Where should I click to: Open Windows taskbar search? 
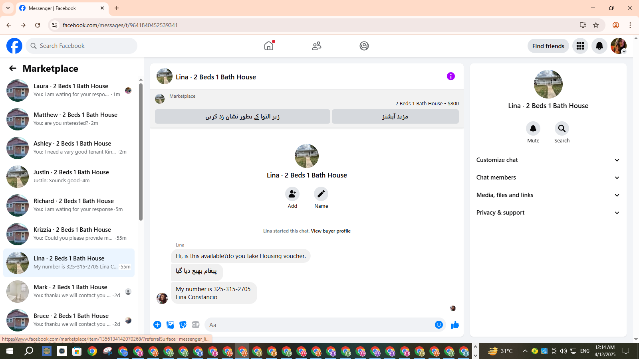pos(29,351)
